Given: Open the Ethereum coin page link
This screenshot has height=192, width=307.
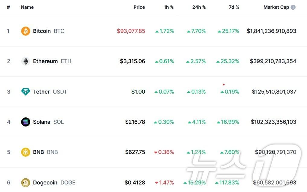Looking at the screenshot, I should click(45, 61).
